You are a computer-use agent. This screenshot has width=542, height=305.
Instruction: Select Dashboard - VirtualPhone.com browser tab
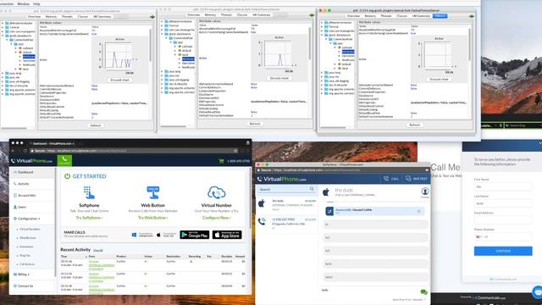coord(53,143)
